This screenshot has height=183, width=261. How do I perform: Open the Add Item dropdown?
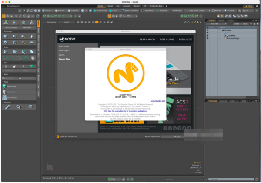pyautogui.click(x=216, y=24)
